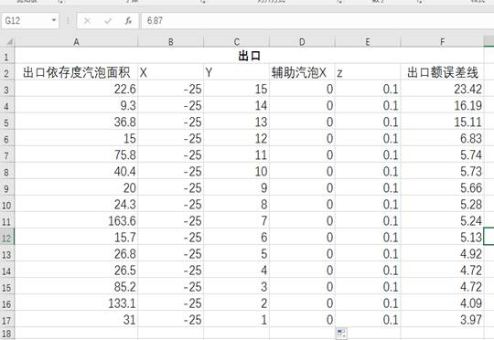Click Y column cell with value 13
The height and width of the screenshot is (340, 494).
237,122
